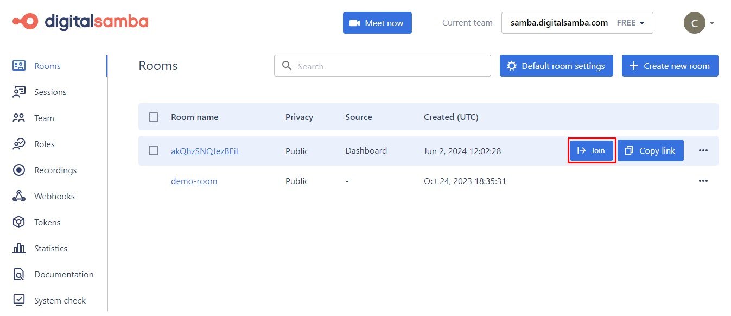731x316 pixels.
Task: Click the Roles icon in sidebar
Action: 19,144
